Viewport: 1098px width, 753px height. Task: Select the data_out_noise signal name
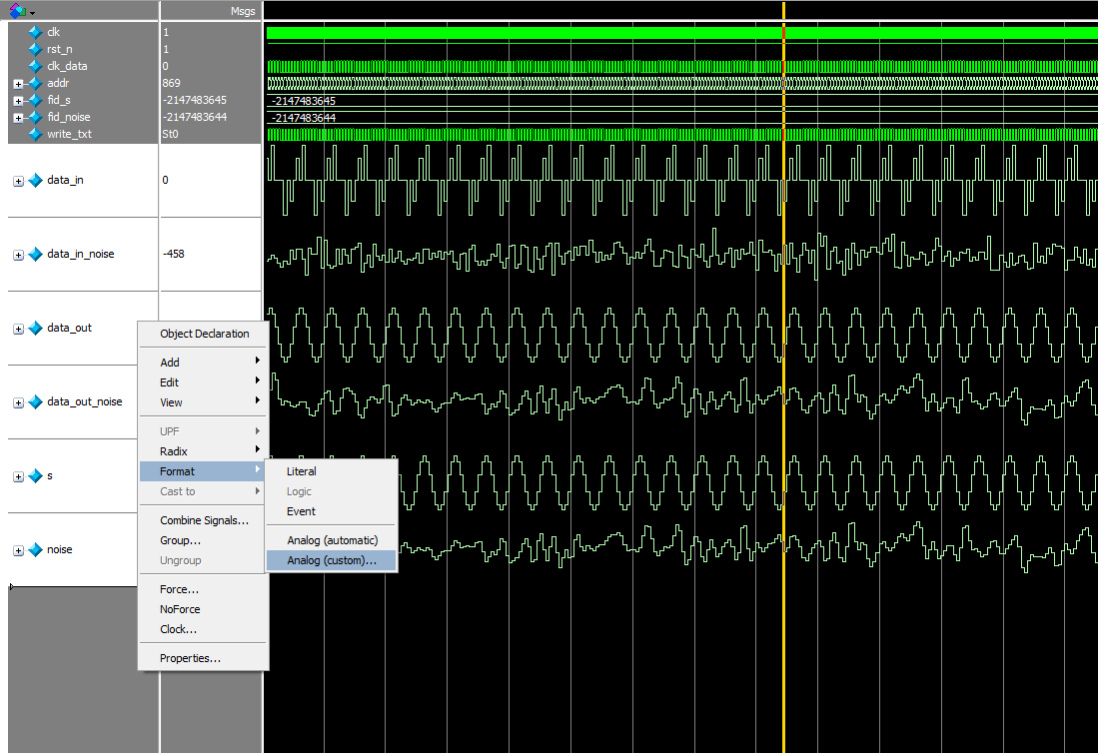[x=85, y=401]
